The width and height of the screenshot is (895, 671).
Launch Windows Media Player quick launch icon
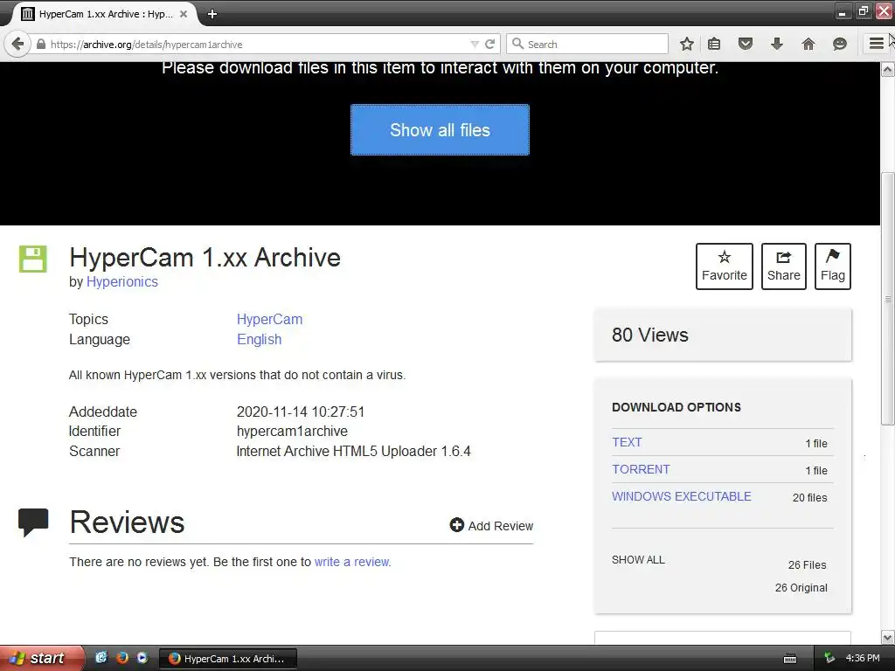pyautogui.click(x=142, y=658)
